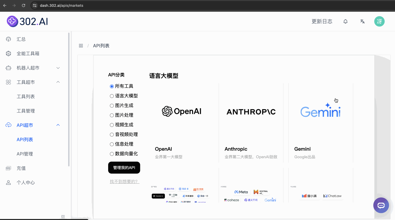Select the 语言大模型 radio button
Screen dimensions: 395x220
pyautogui.click(x=112, y=96)
